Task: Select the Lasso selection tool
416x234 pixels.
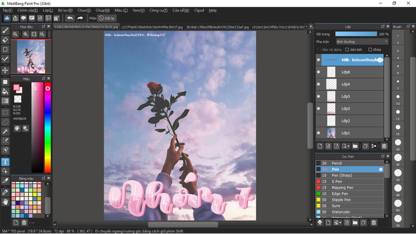Action: click(5, 122)
